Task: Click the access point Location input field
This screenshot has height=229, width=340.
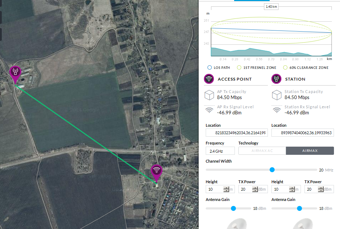Action: [237, 133]
